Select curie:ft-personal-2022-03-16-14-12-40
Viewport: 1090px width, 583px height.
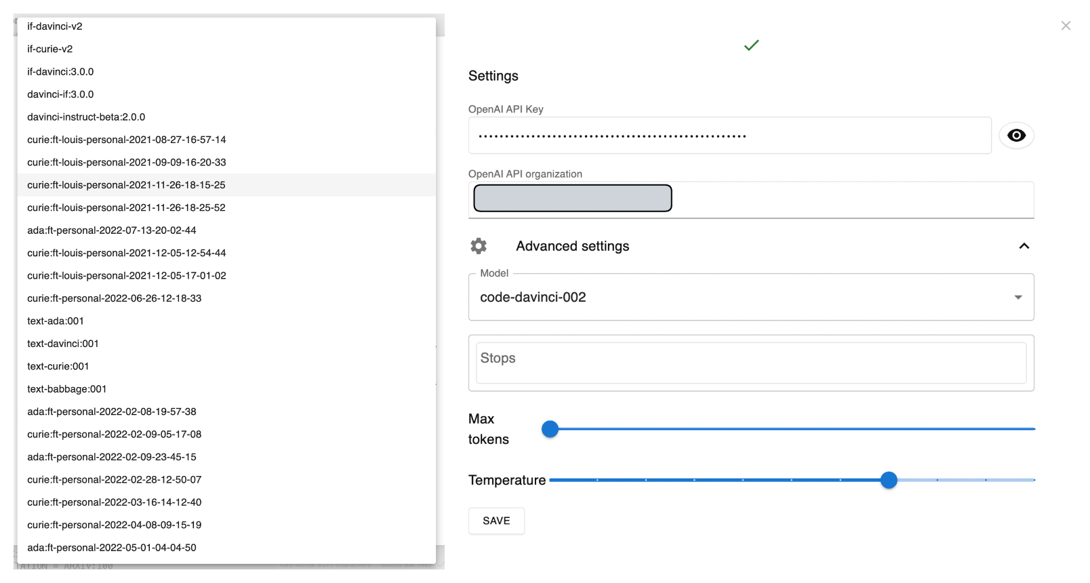(x=226, y=503)
